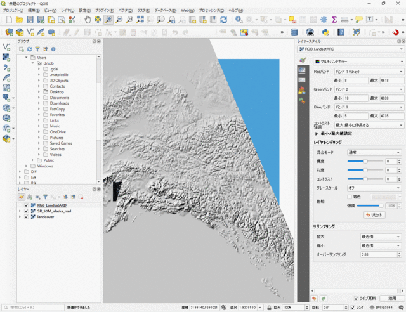This screenshot has height=312, width=406.
Task: Click the oversampling value field
Action: tap(381, 254)
